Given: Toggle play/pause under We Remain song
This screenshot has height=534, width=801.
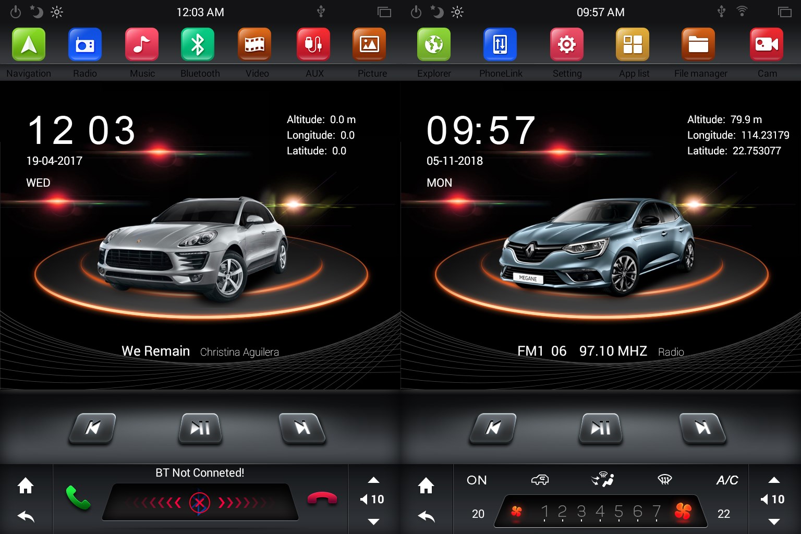Looking at the screenshot, I should pos(200,429).
